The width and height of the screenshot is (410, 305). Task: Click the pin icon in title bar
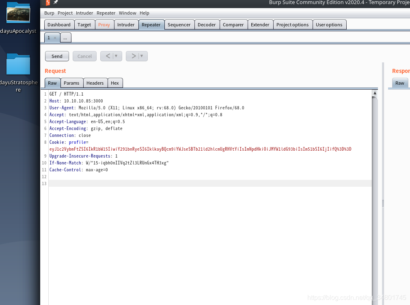pos(56,2)
